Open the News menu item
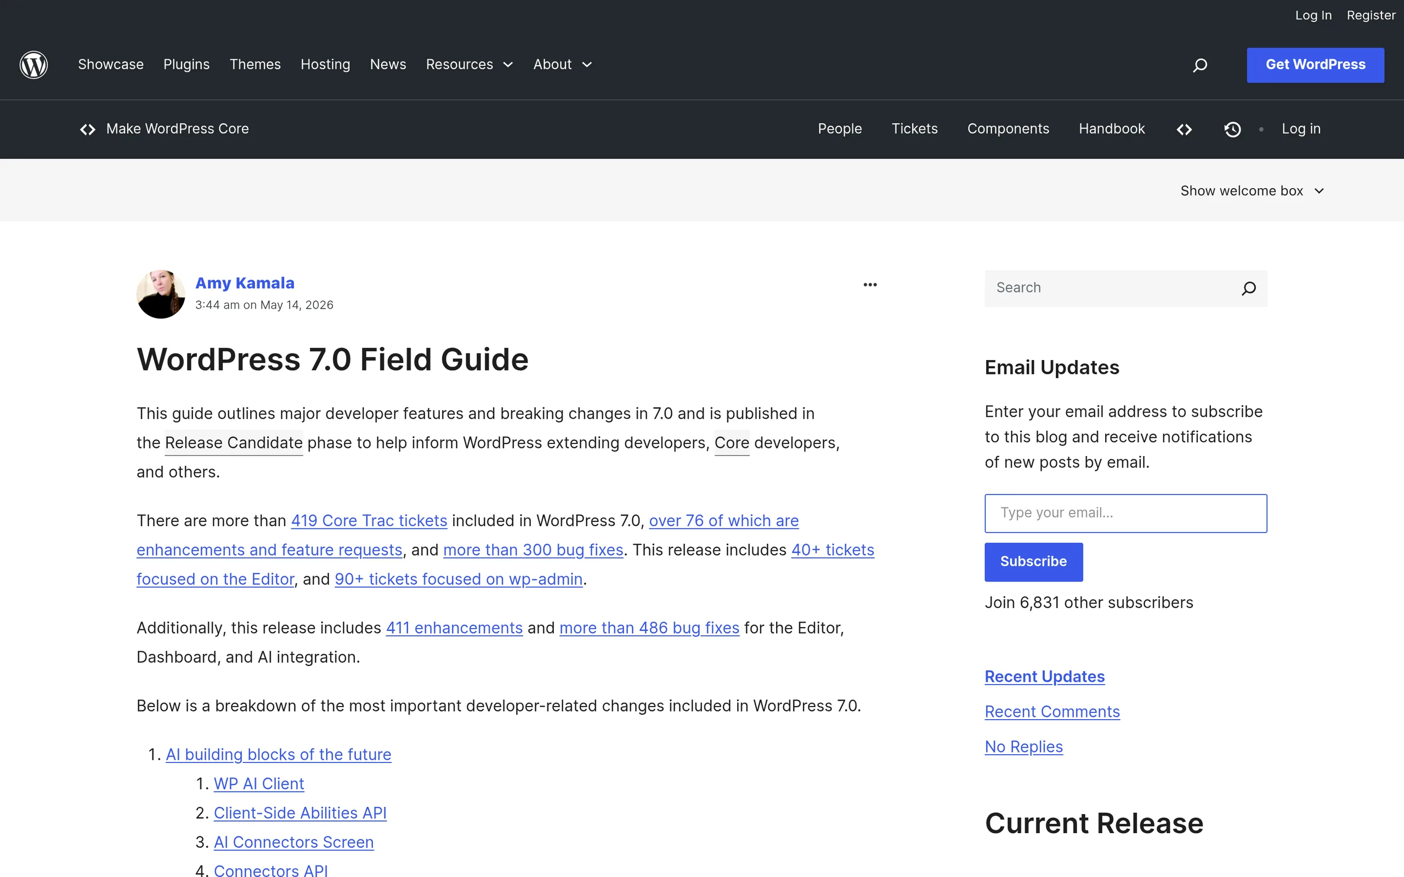Viewport: 1404px width, 877px height. coord(388,64)
